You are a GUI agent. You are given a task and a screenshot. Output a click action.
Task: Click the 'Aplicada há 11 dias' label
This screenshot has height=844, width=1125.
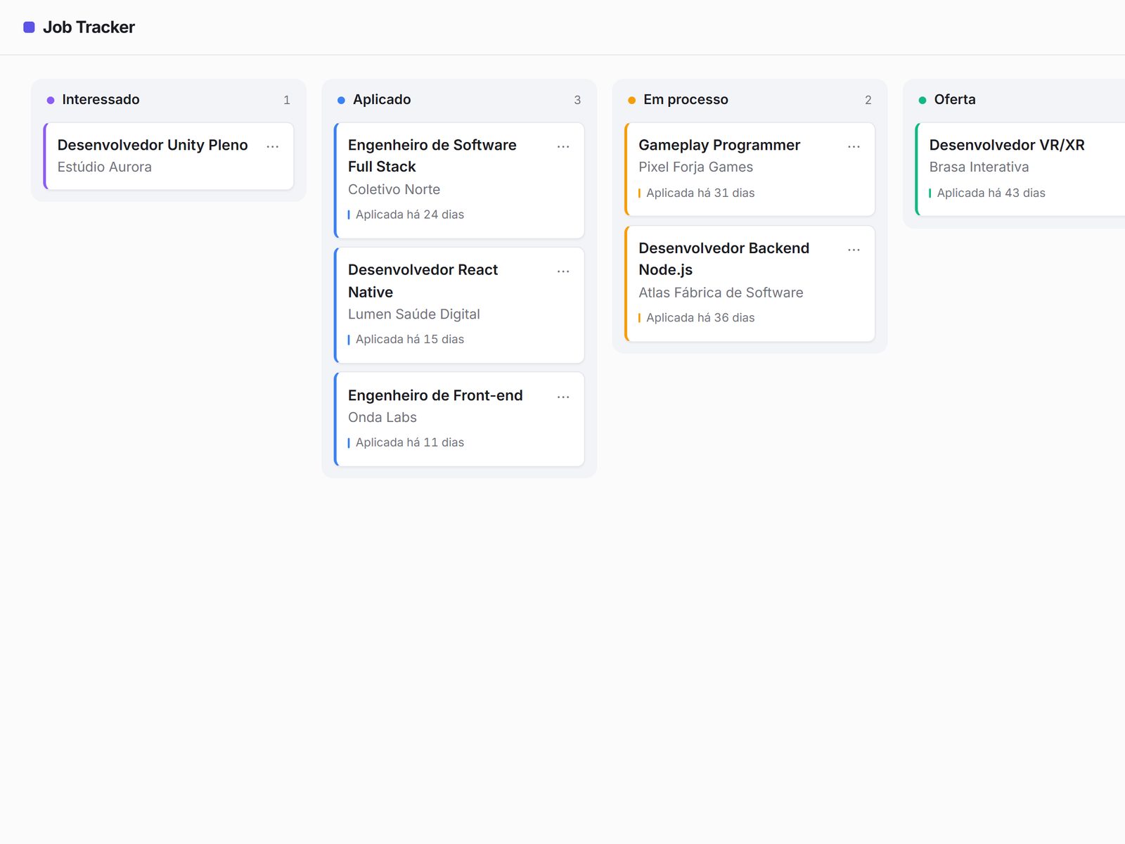[410, 442]
